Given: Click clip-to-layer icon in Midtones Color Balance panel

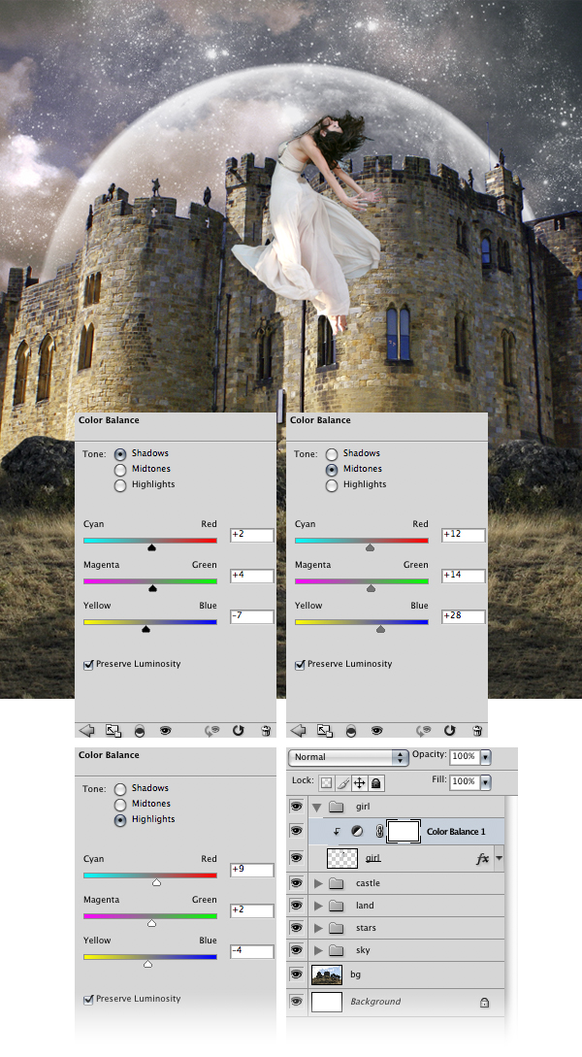Looking at the screenshot, I should (351, 730).
